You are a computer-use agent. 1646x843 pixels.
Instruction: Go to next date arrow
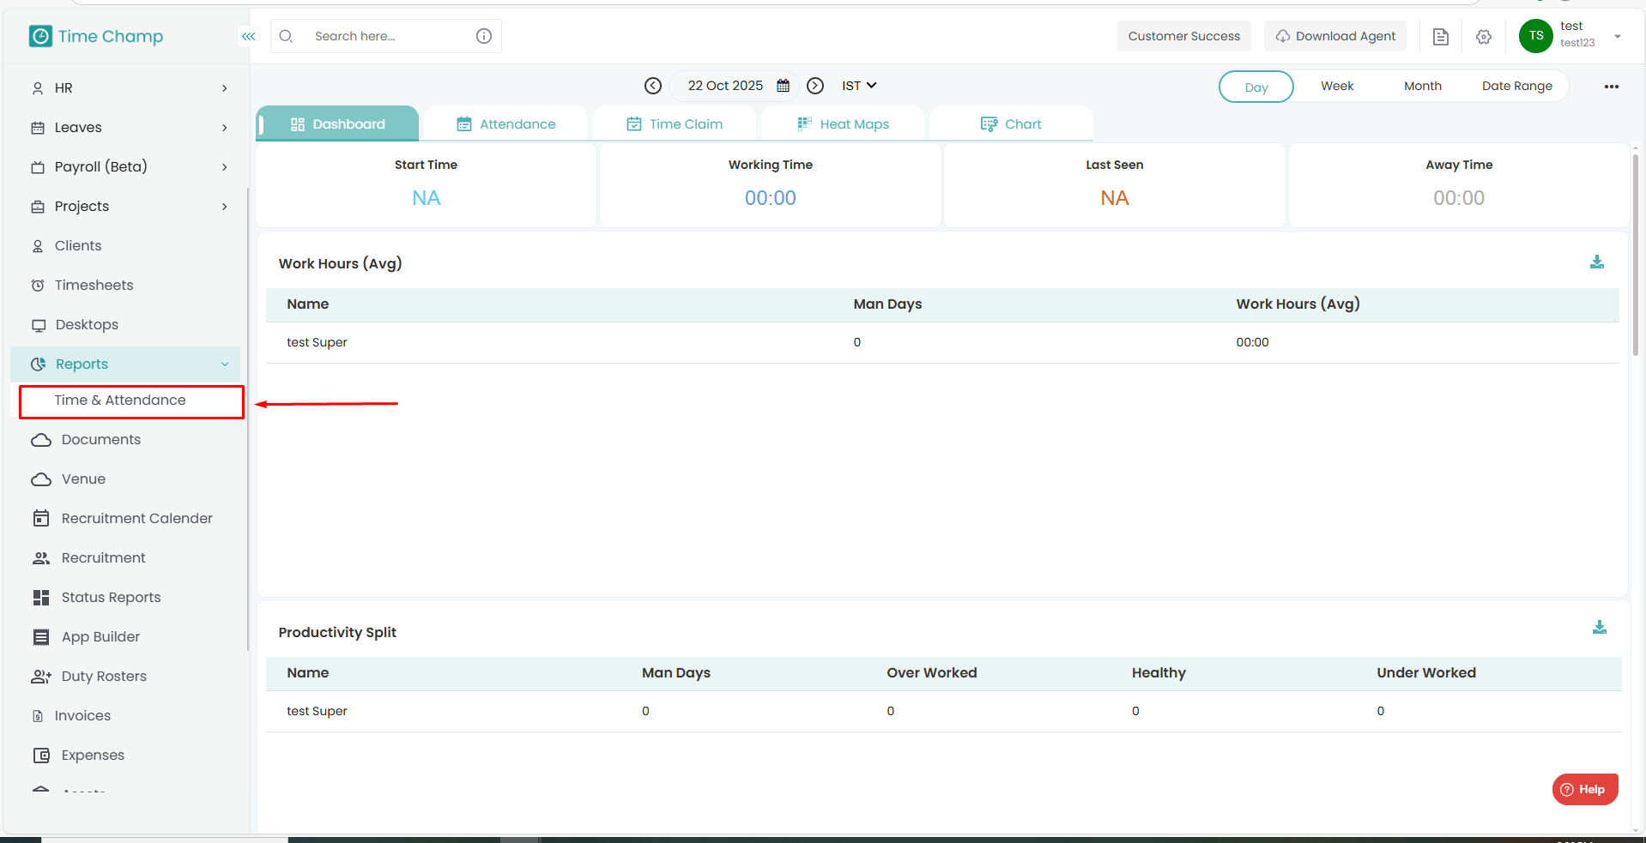pyautogui.click(x=815, y=86)
